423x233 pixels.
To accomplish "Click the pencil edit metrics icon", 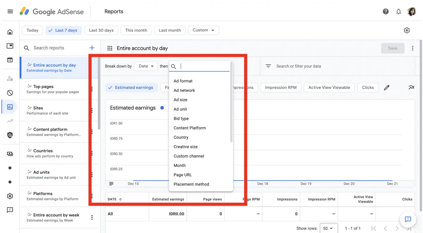I will [x=387, y=88].
